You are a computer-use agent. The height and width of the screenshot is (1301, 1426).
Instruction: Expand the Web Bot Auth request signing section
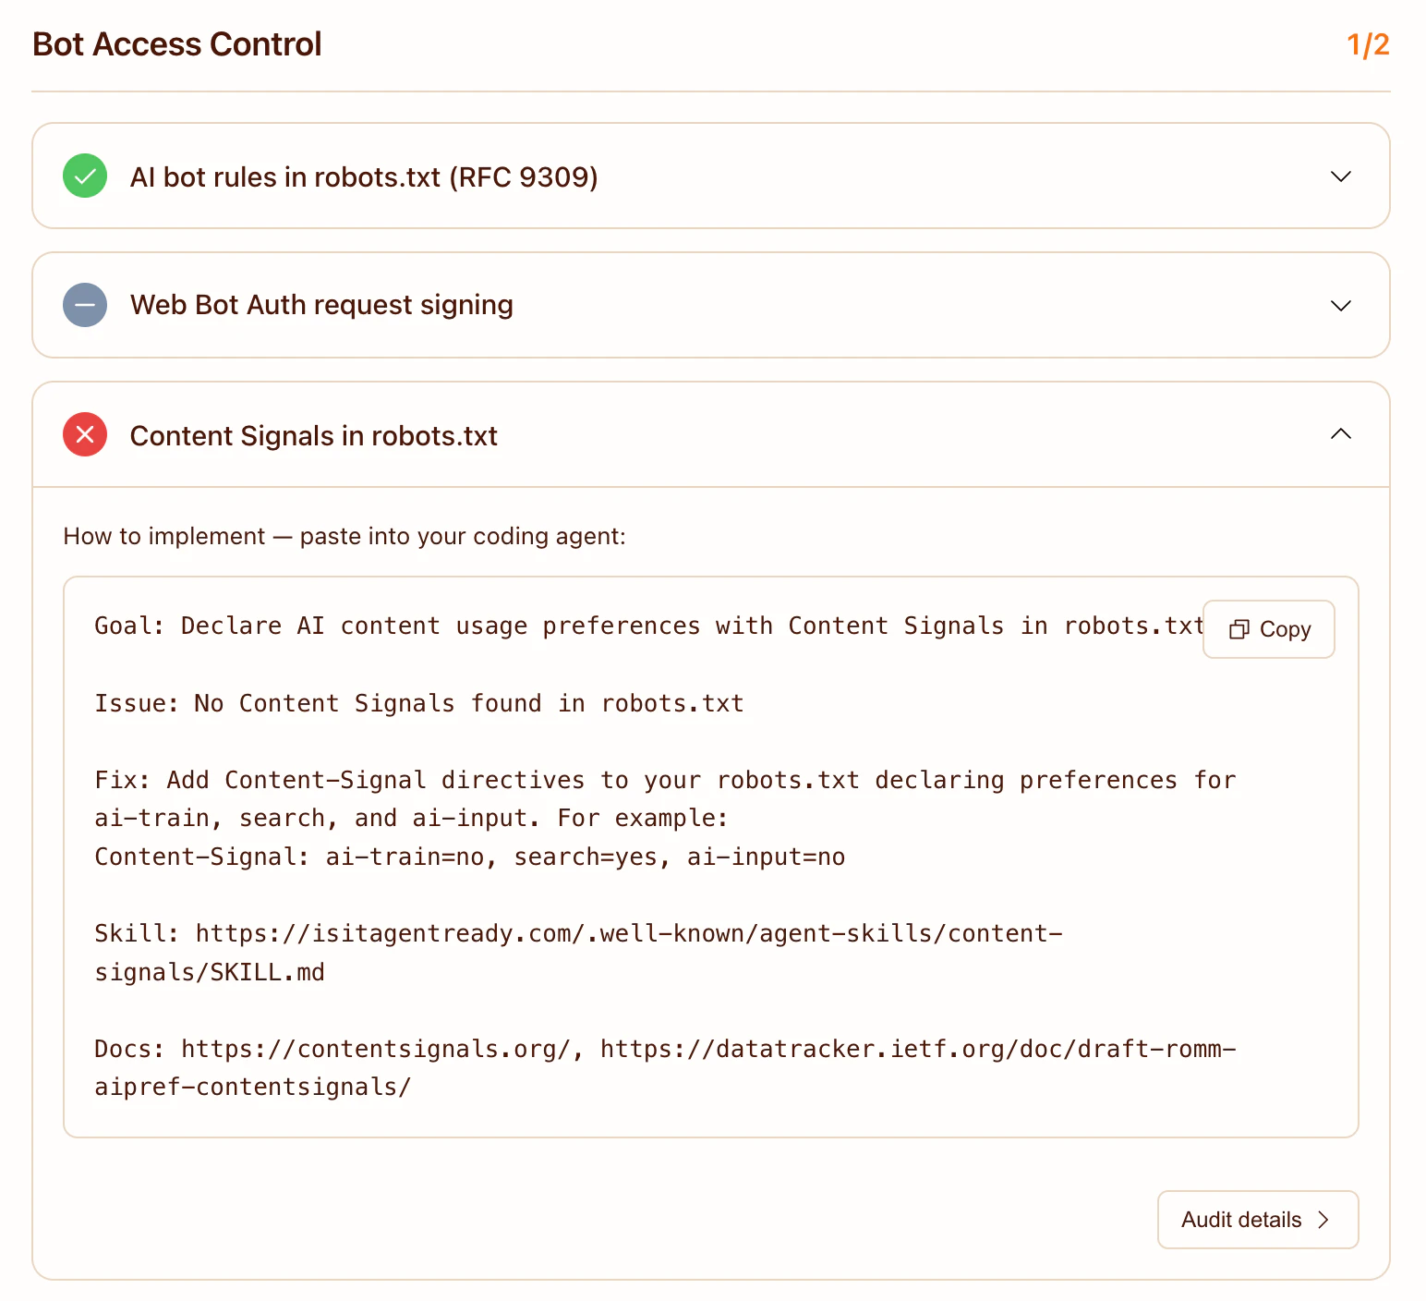[1341, 305]
